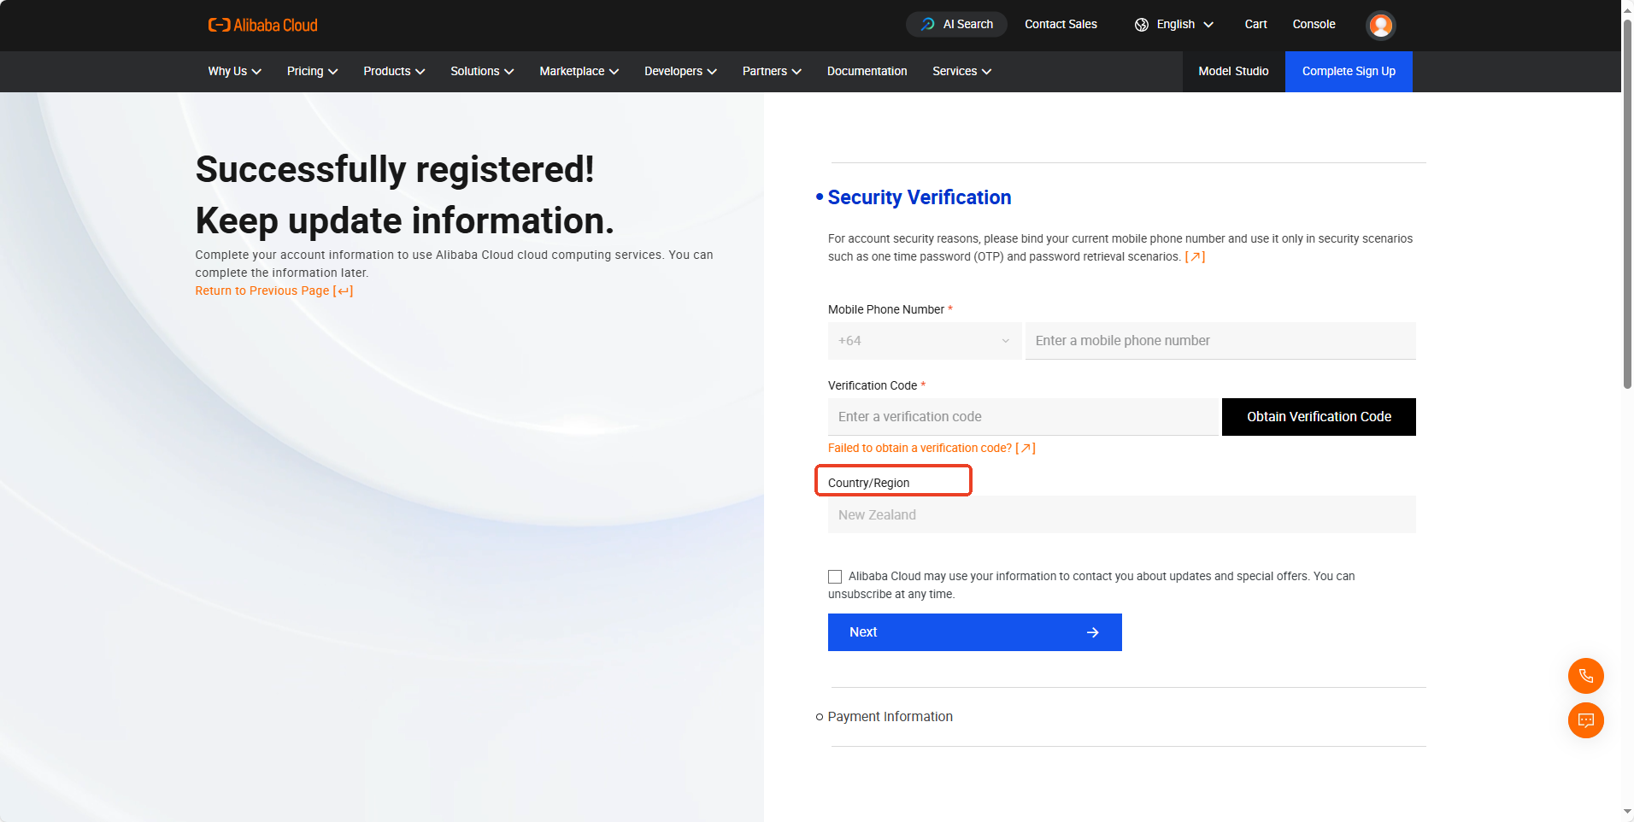
Task: Click the orange phone call button
Action: click(x=1585, y=676)
